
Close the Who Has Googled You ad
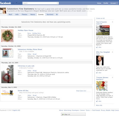point(112,52)
